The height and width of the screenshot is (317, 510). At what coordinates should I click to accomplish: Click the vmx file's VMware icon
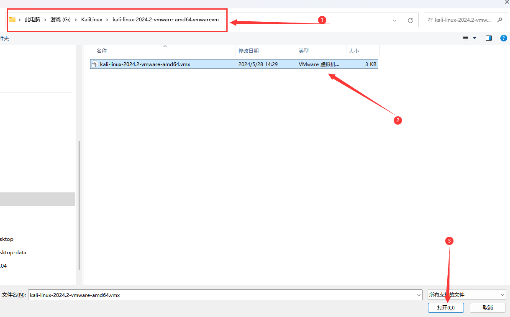[95, 64]
